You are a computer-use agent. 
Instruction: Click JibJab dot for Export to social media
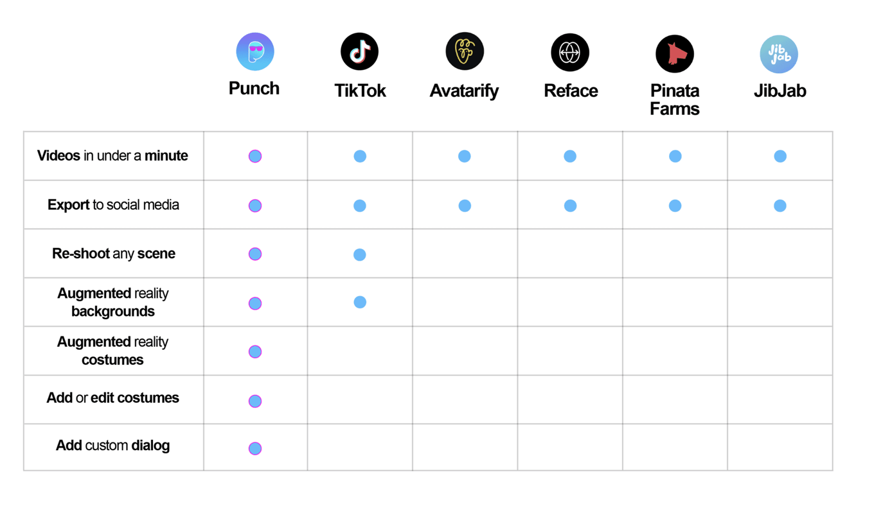click(780, 205)
